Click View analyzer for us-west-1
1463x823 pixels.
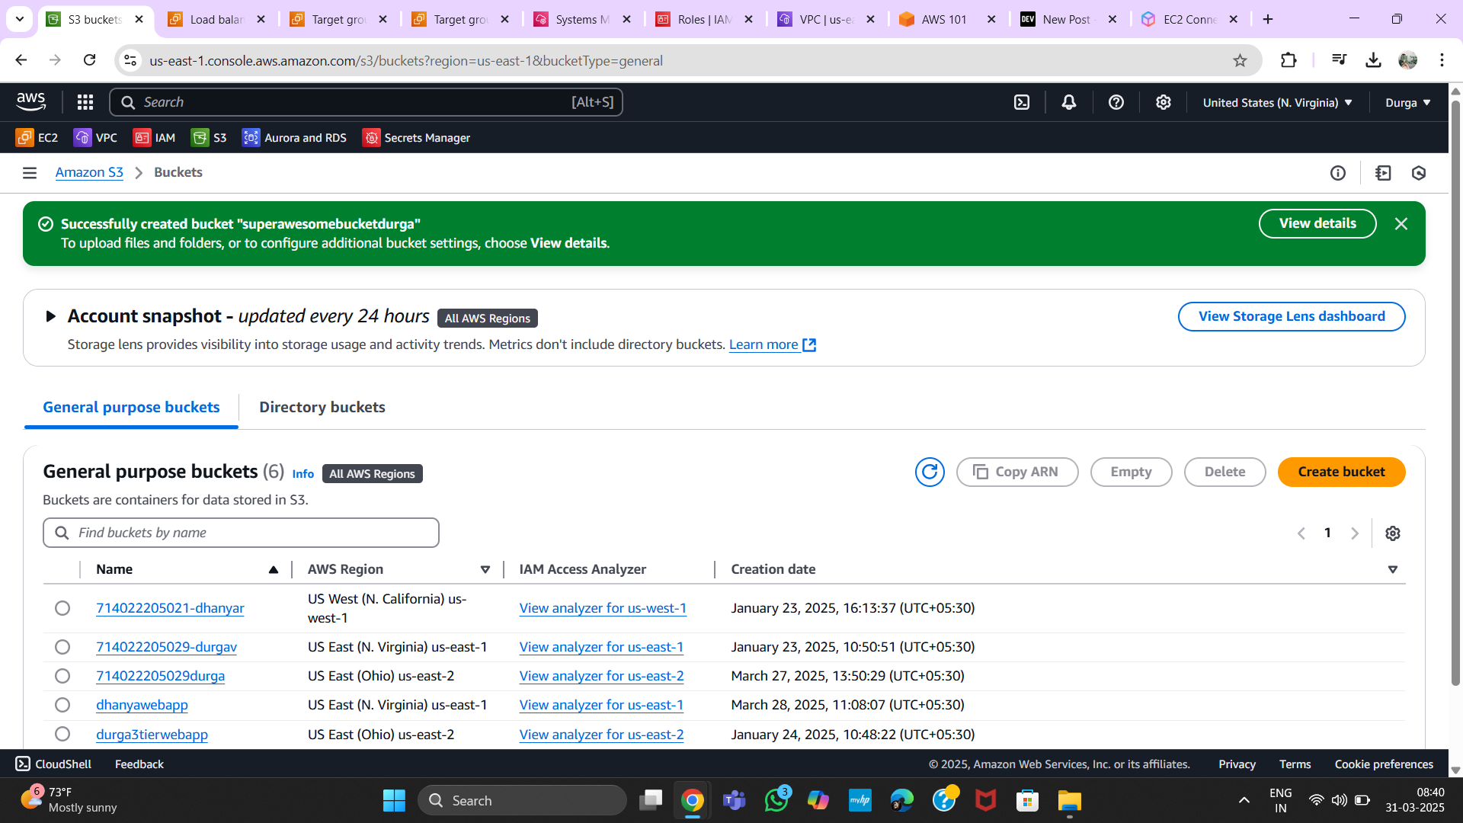click(603, 608)
